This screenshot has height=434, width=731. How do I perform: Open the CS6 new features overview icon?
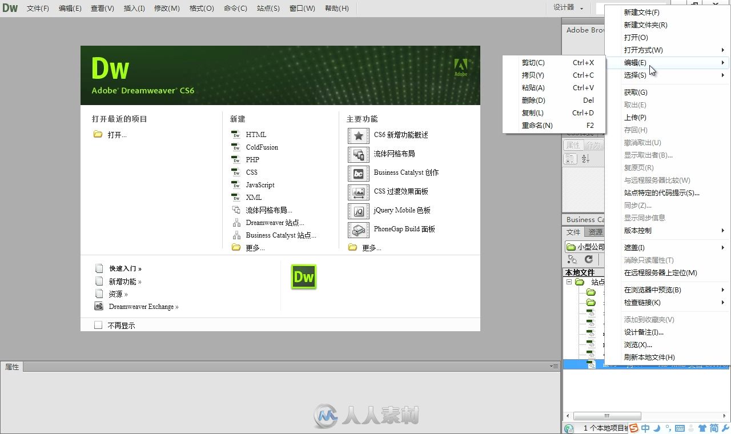pos(359,136)
